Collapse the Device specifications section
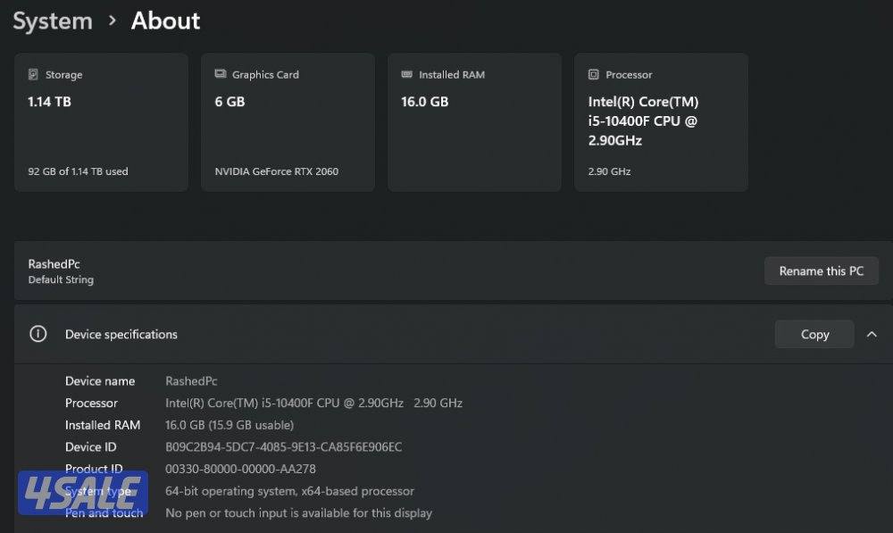 pos(872,334)
